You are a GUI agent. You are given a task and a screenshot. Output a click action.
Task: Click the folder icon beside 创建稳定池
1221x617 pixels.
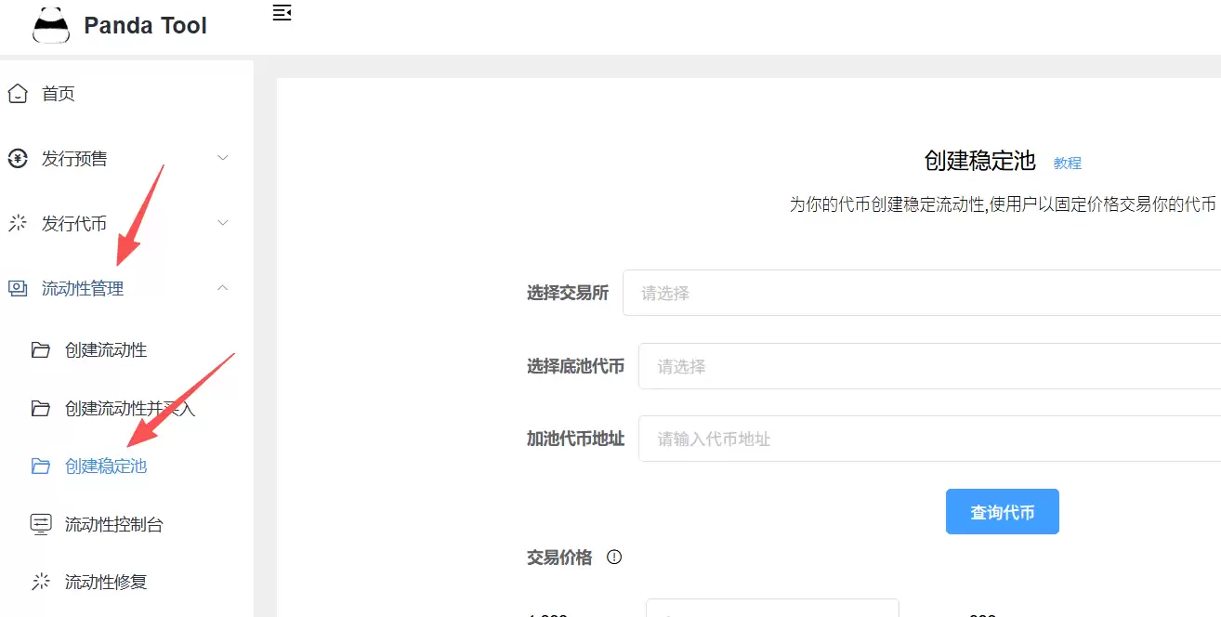(x=41, y=466)
